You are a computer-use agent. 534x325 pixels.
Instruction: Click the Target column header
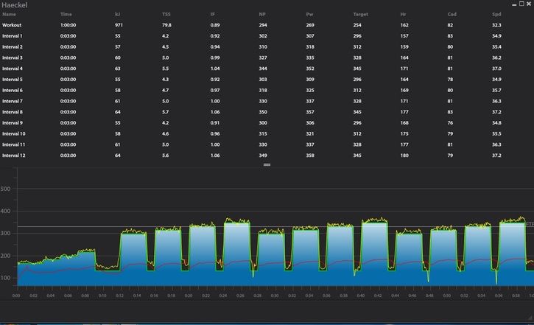tap(361, 14)
